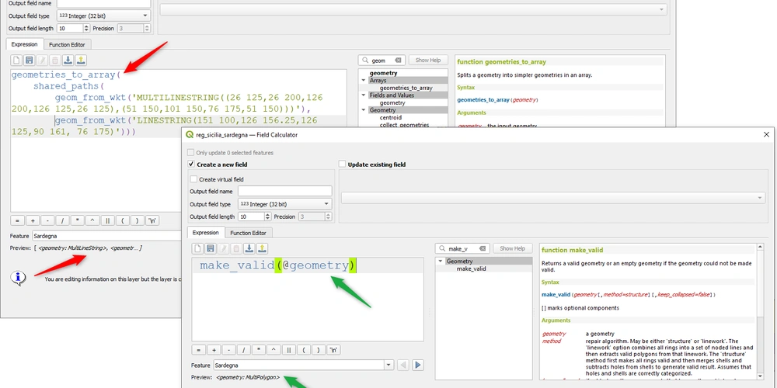Switch to Function Editor tab in front dialog
Image resolution: width=777 pixels, height=388 pixels.
point(248,233)
